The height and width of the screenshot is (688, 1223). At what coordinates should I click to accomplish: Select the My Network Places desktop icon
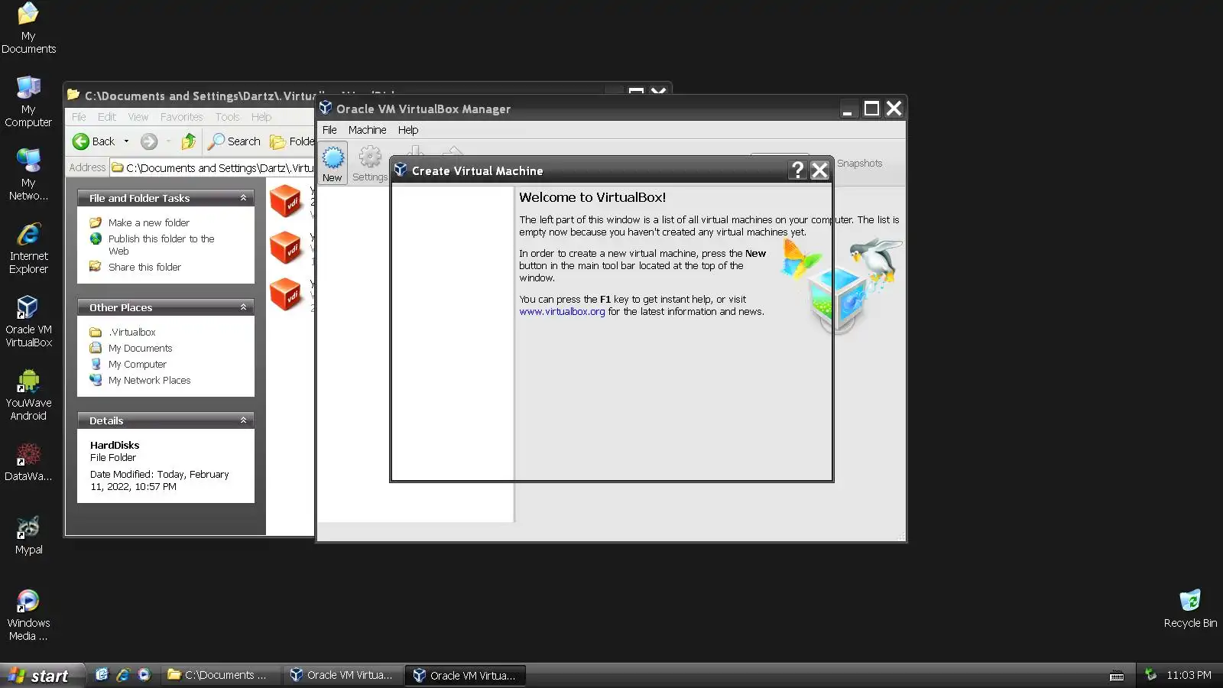tap(28, 175)
